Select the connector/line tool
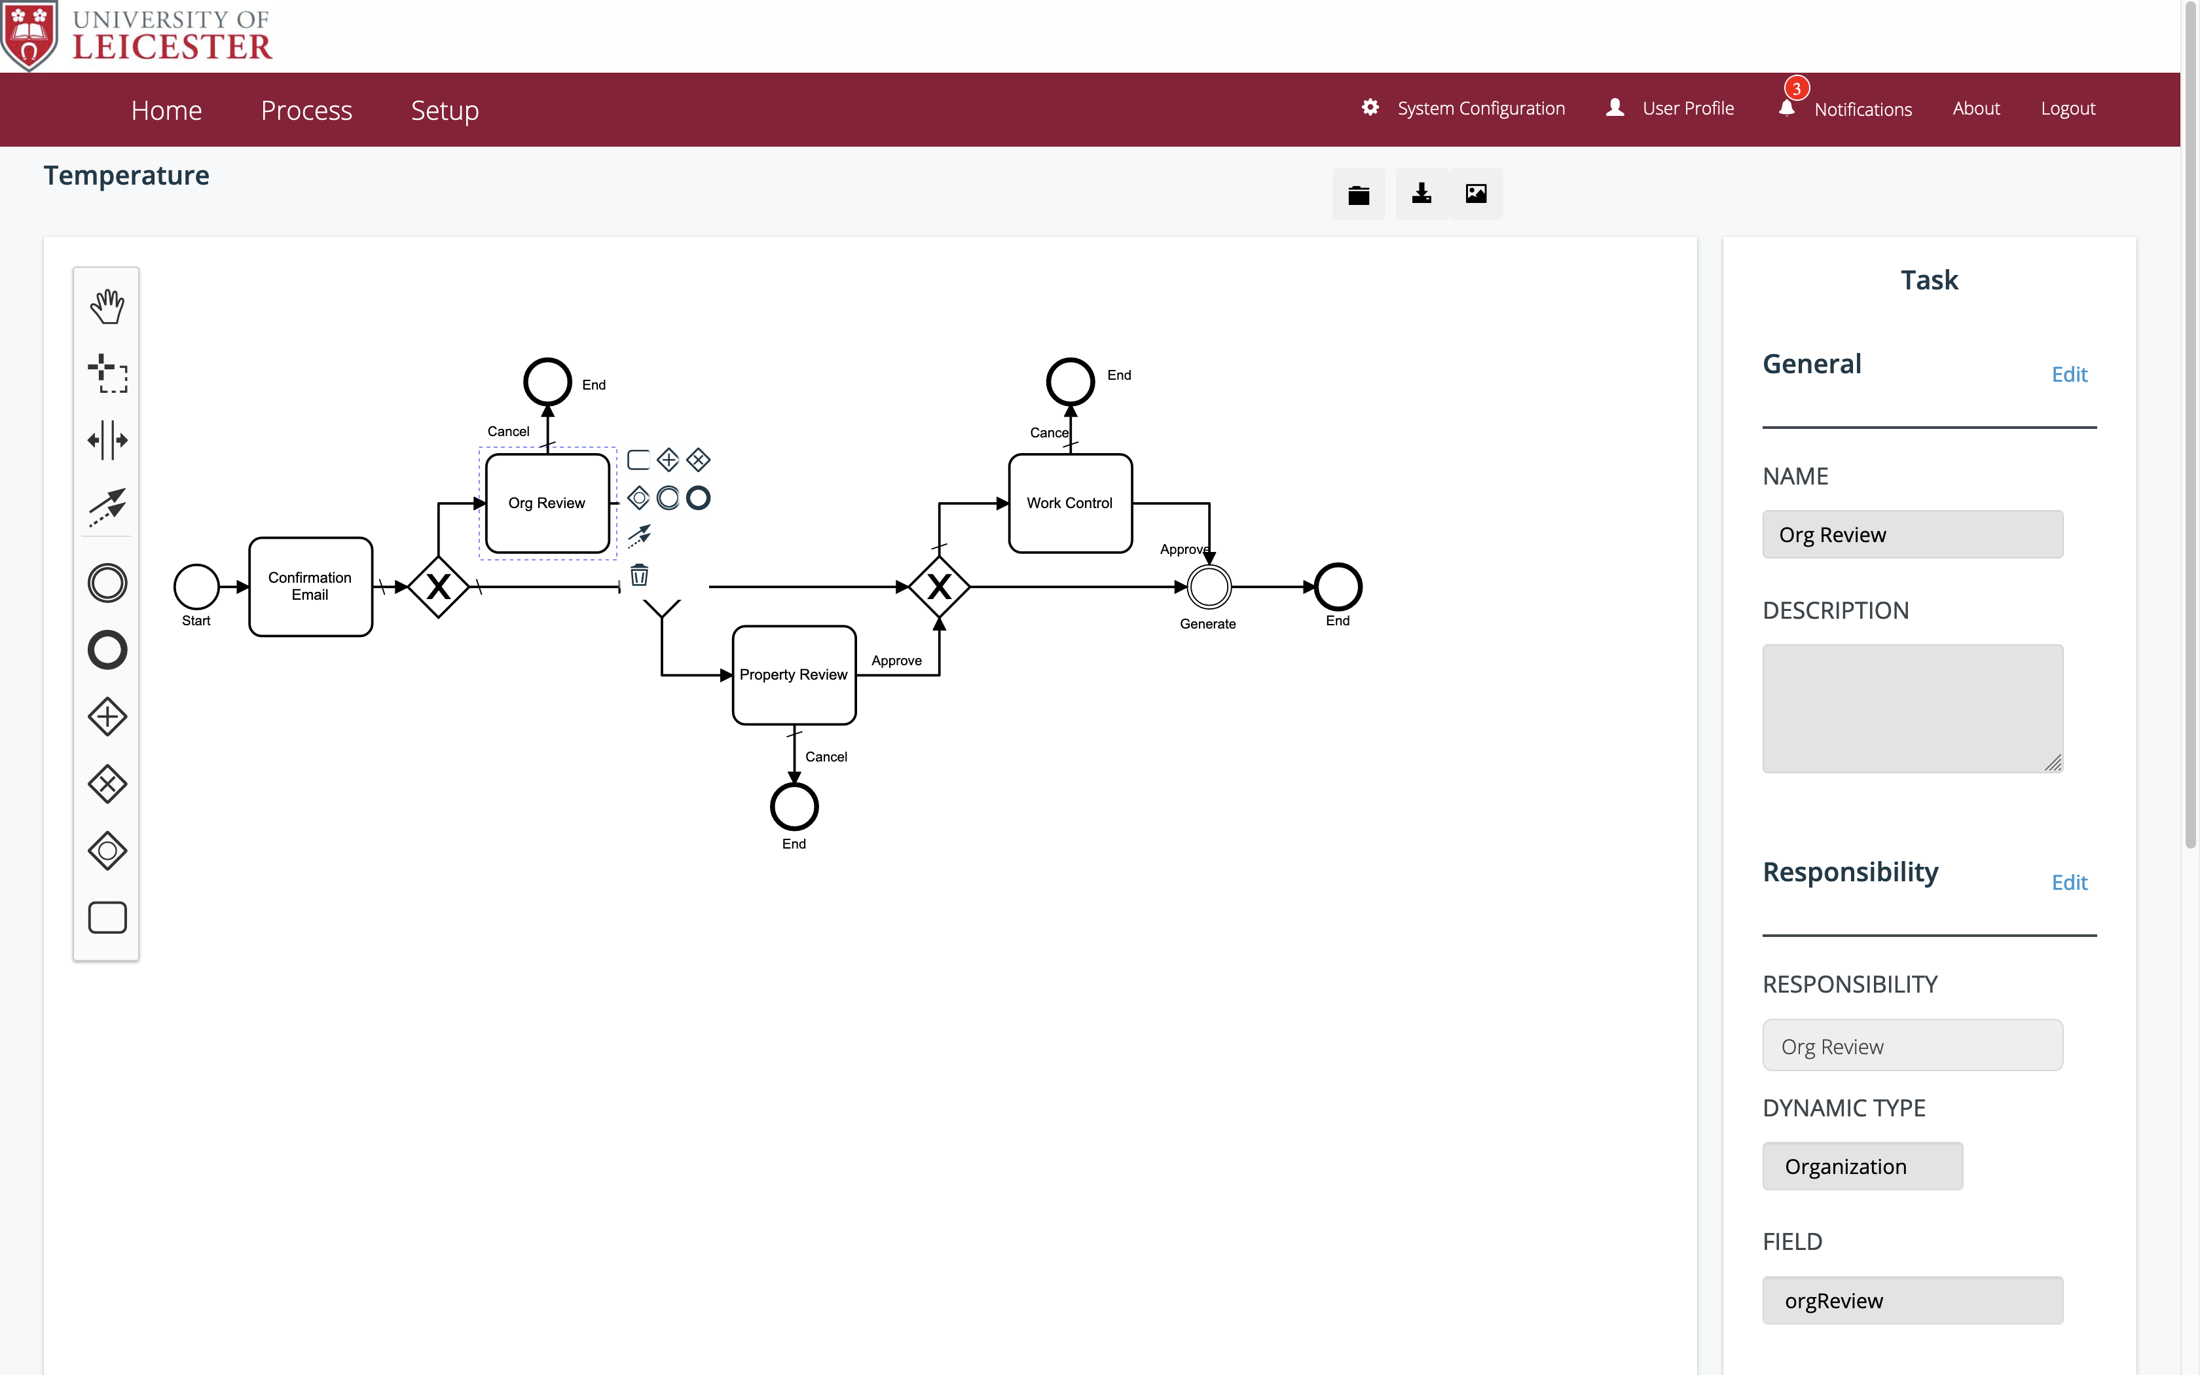 [x=106, y=507]
